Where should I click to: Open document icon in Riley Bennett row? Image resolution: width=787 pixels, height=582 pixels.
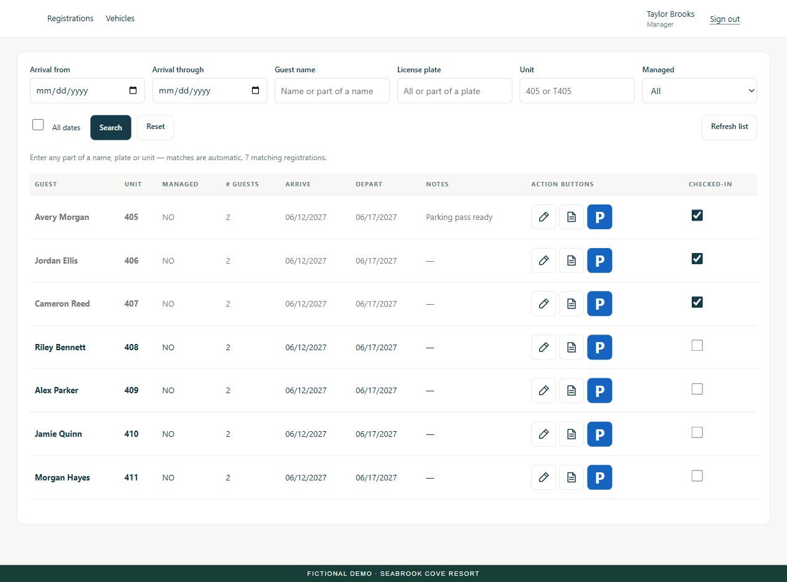(572, 347)
